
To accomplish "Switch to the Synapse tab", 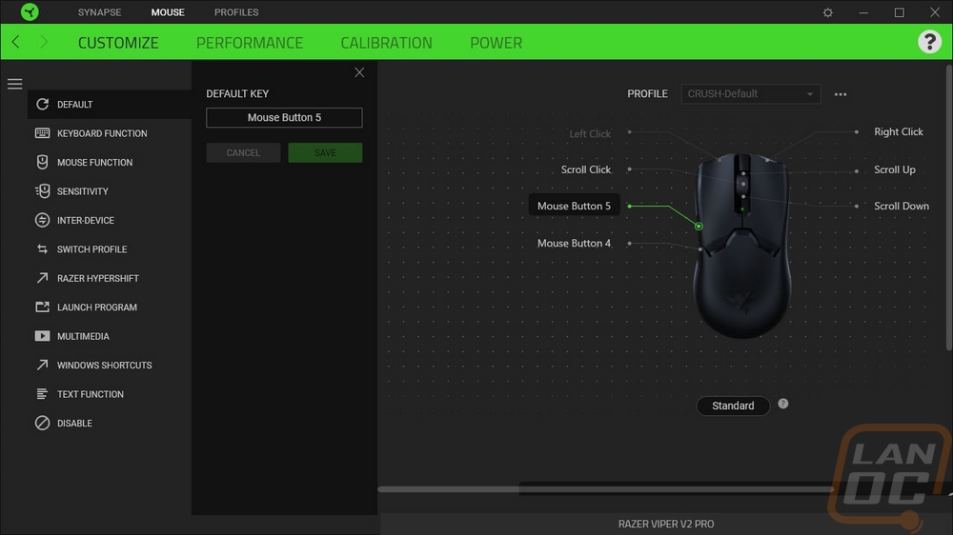I will click(x=99, y=12).
